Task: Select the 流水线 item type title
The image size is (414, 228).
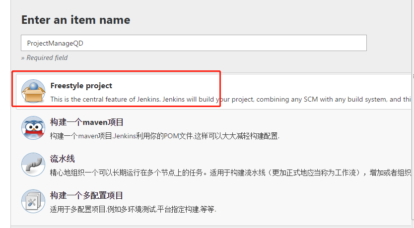Action: click(63, 159)
